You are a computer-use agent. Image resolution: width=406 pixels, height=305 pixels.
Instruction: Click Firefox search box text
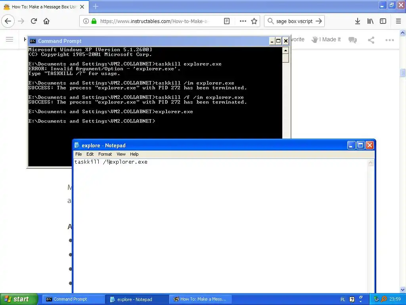[295, 21]
